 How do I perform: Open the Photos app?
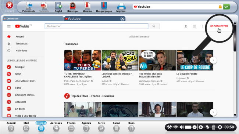[x=71, y=127]
